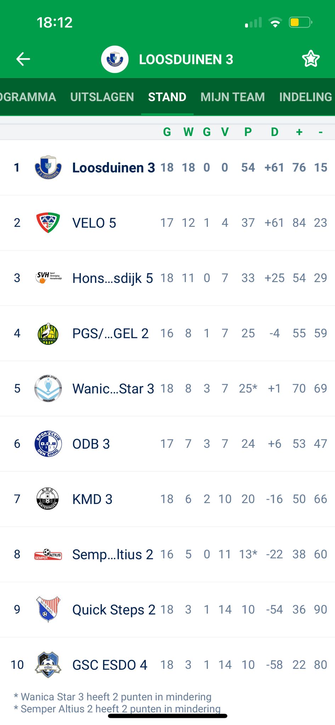Switch to the Uitslagen tab
The height and width of the screenshot is (725, 335).
pyautogui.click(x=102, y=97)
